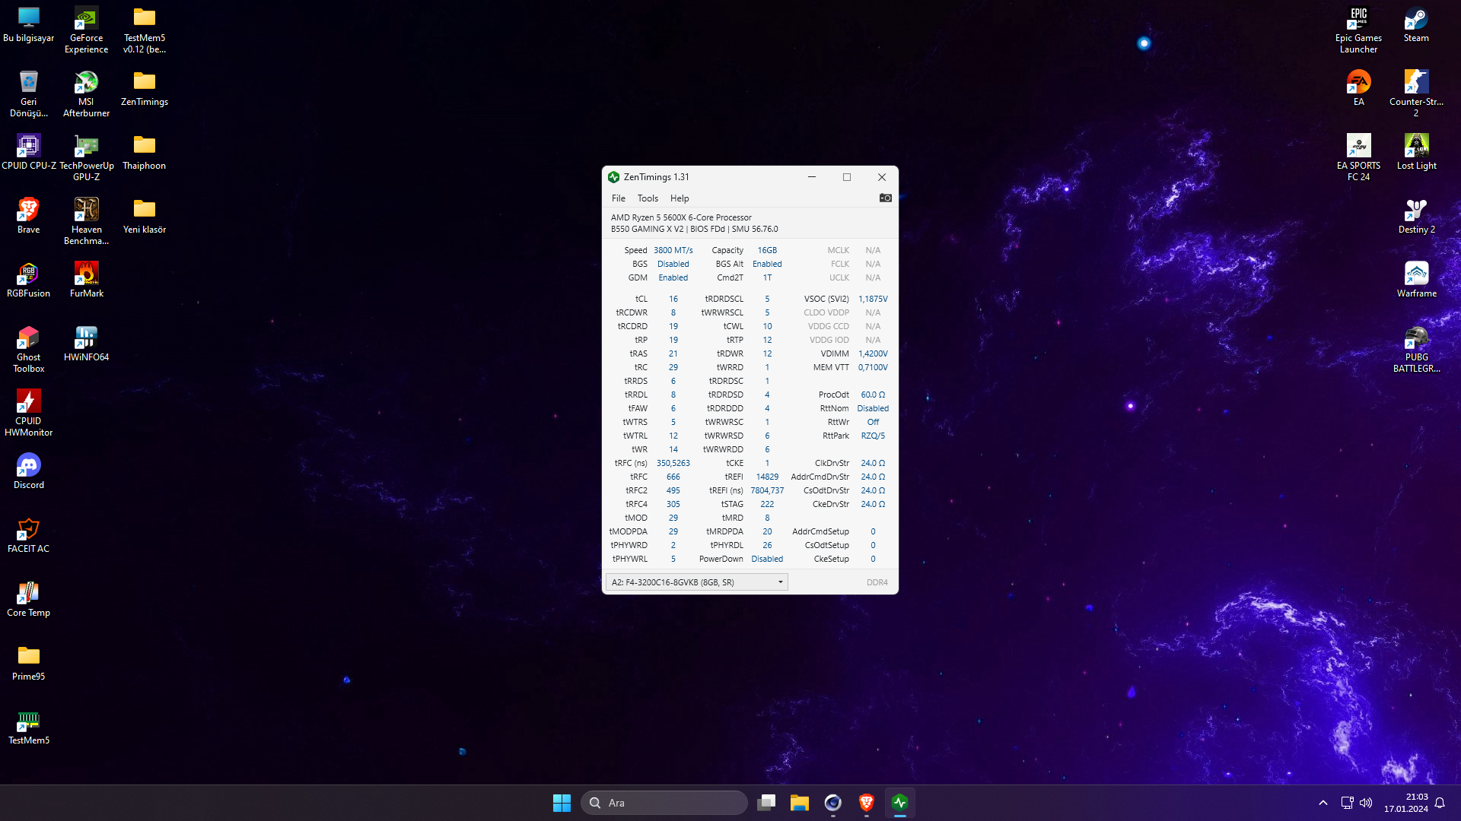This screenshot has width=1461, height=821.
Task: Open File Explorer from the taskbar
Action: tap(799, 803)
